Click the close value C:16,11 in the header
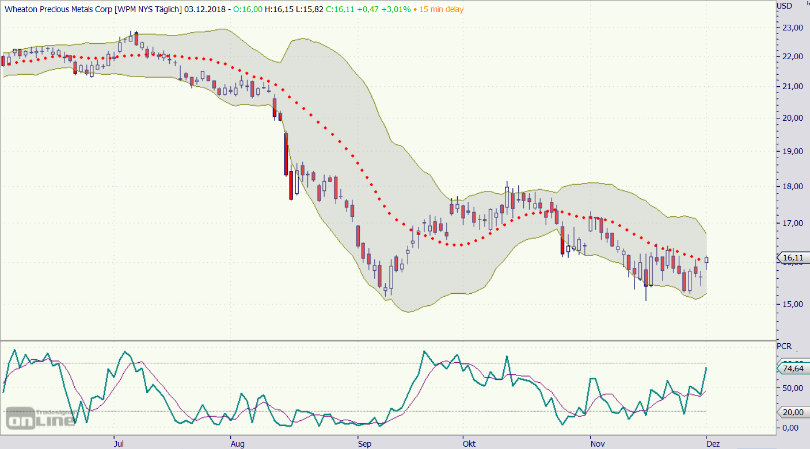 [339, 9]
